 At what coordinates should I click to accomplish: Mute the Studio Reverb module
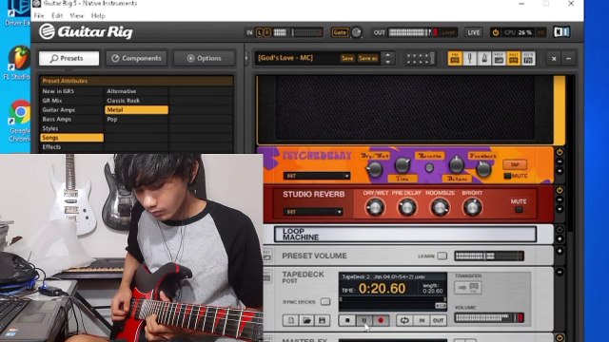tap(519, 210)
